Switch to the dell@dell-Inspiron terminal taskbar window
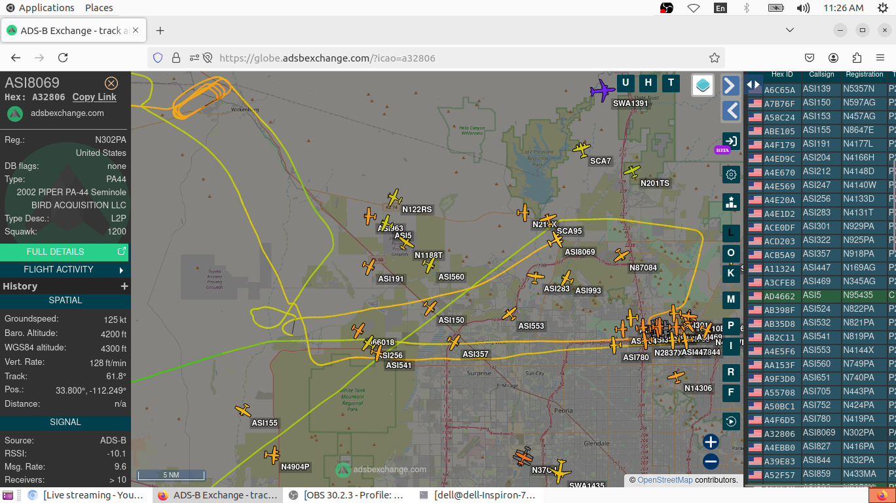 [479, 495]
